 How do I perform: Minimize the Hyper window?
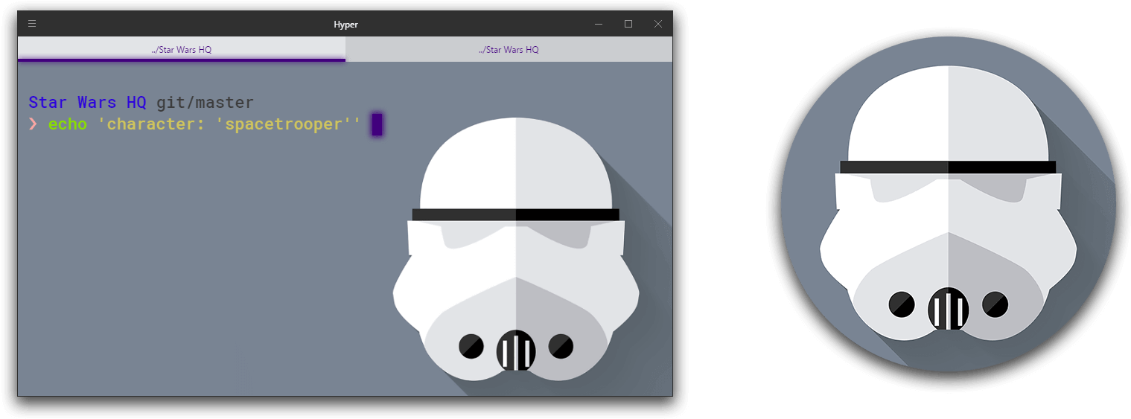point(599,24)
